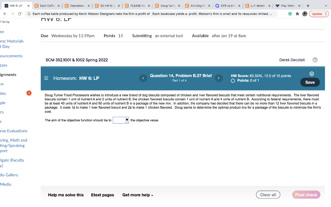
Task: Click the Derek Decolati name
Action: click(292, 60)
